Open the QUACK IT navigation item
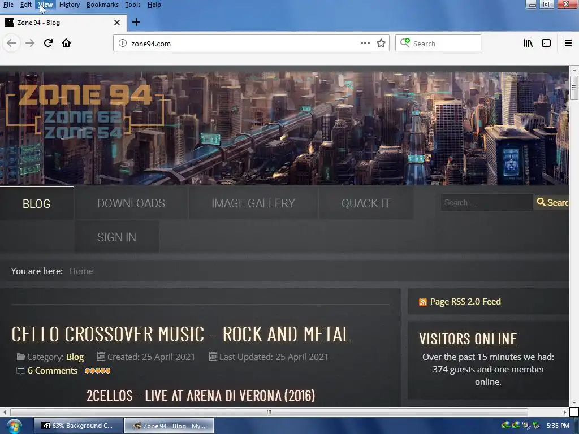Viewport: 579px width, 434px height. click(x=366, y=203)
